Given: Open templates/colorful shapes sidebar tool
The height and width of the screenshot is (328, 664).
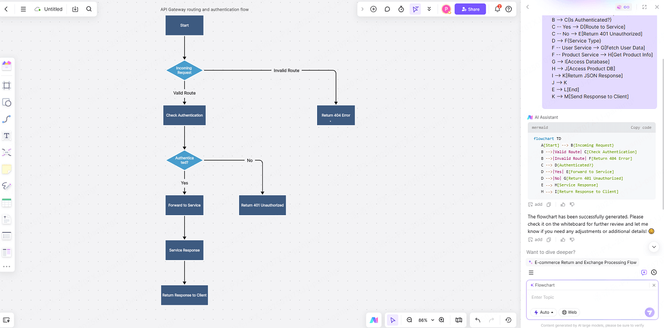Looking at the screenshot, I should coord(7,65).
